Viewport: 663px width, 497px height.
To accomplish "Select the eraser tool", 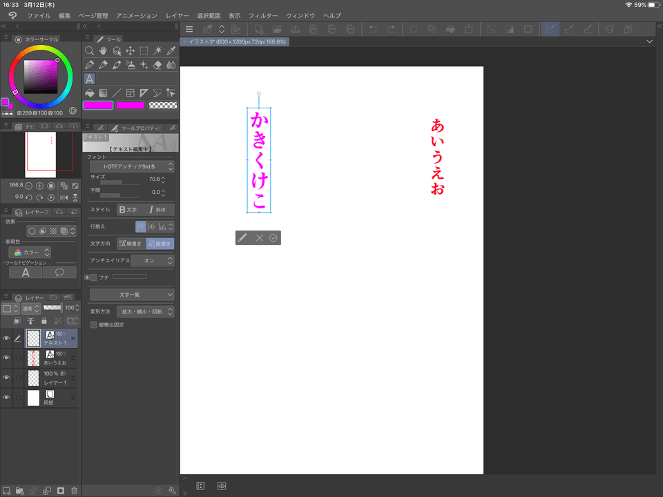I will coord(157,65).
